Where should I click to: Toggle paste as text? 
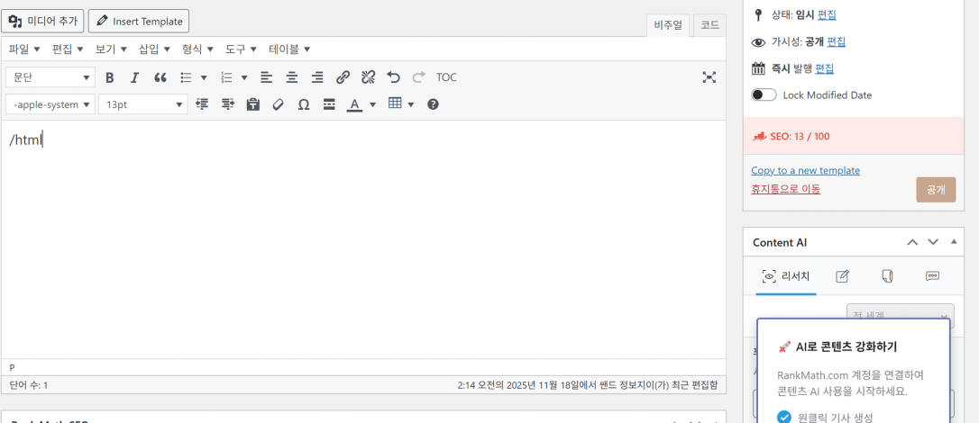253,104
